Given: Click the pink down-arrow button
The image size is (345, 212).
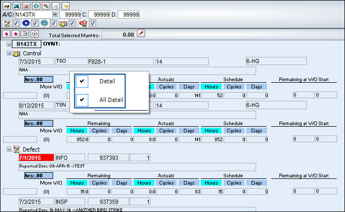Looking at the screenshot, I should (x=6, y=34).
